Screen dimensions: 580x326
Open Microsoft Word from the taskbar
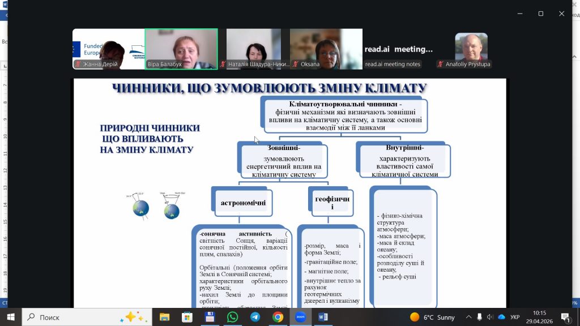[x=323, y=317]
